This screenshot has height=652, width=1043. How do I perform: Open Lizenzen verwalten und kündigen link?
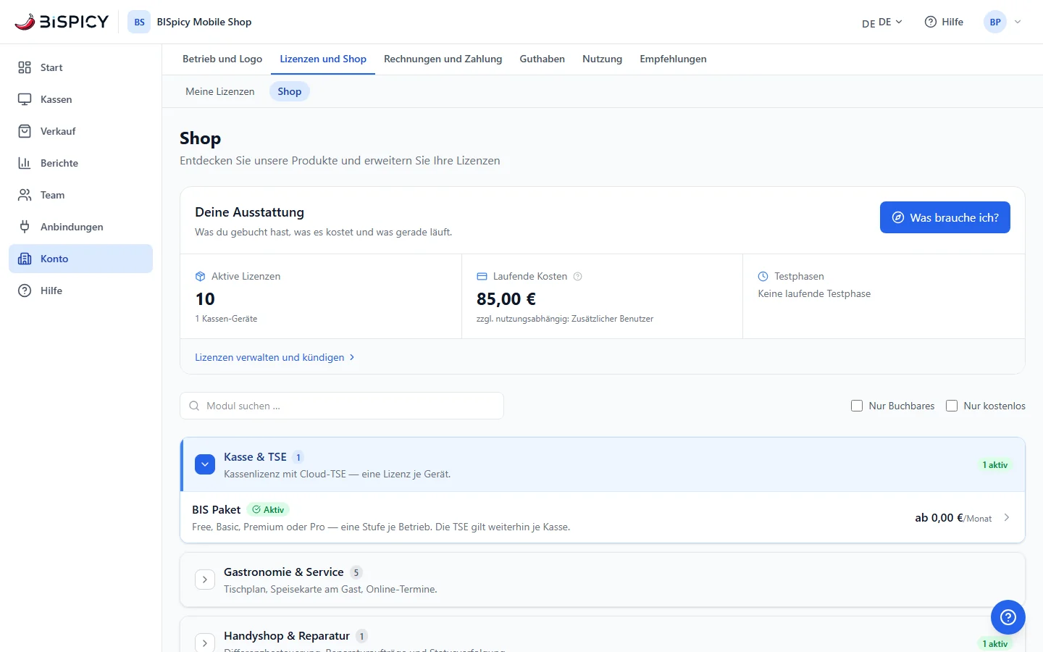tap(275, 357)
